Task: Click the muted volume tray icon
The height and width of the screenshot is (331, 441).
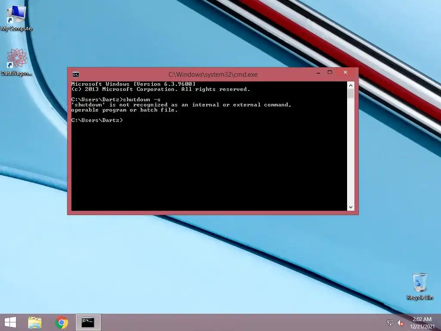Action: pyautogui.click(x=400, y=323)
